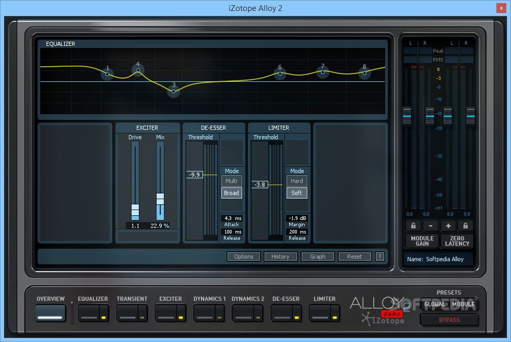511x342 pixels.
Task: Open the Transient module tab
Action: point(127,313)
